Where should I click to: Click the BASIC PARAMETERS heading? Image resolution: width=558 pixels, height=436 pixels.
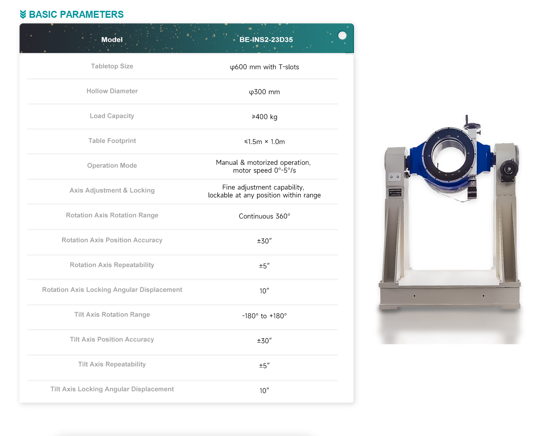click(76, 14)
